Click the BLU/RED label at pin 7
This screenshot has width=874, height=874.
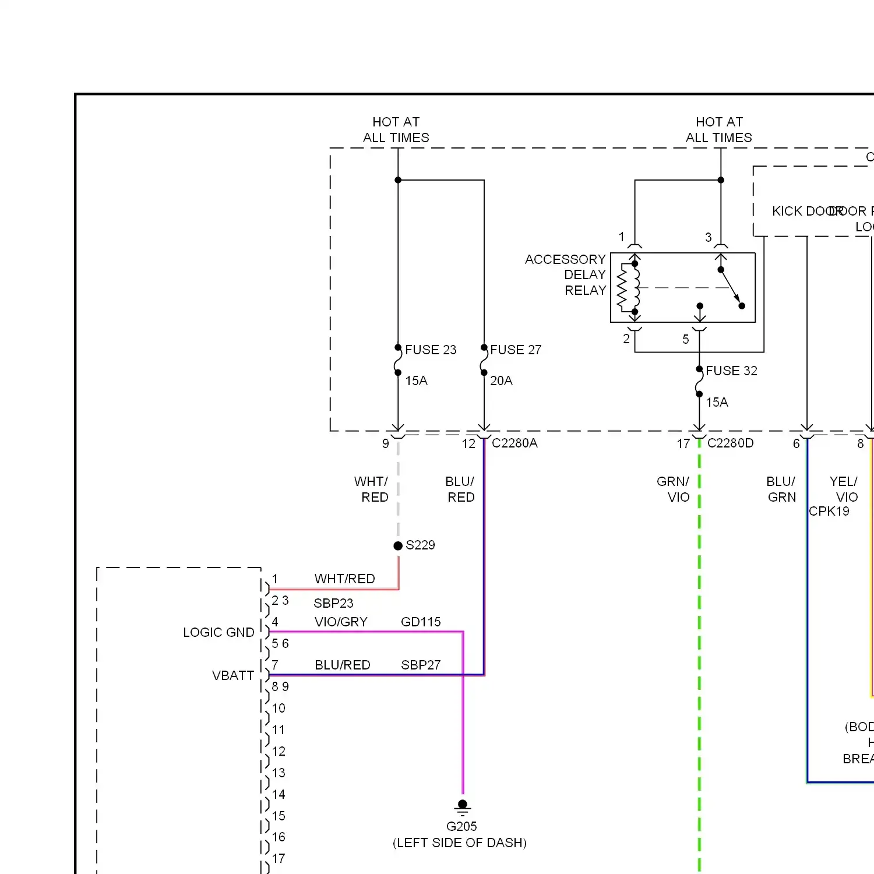coord(343,665)
